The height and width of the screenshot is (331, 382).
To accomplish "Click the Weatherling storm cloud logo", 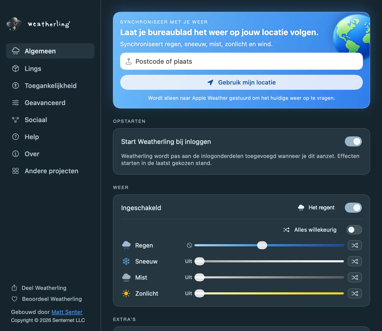I will tap(14, 24).
